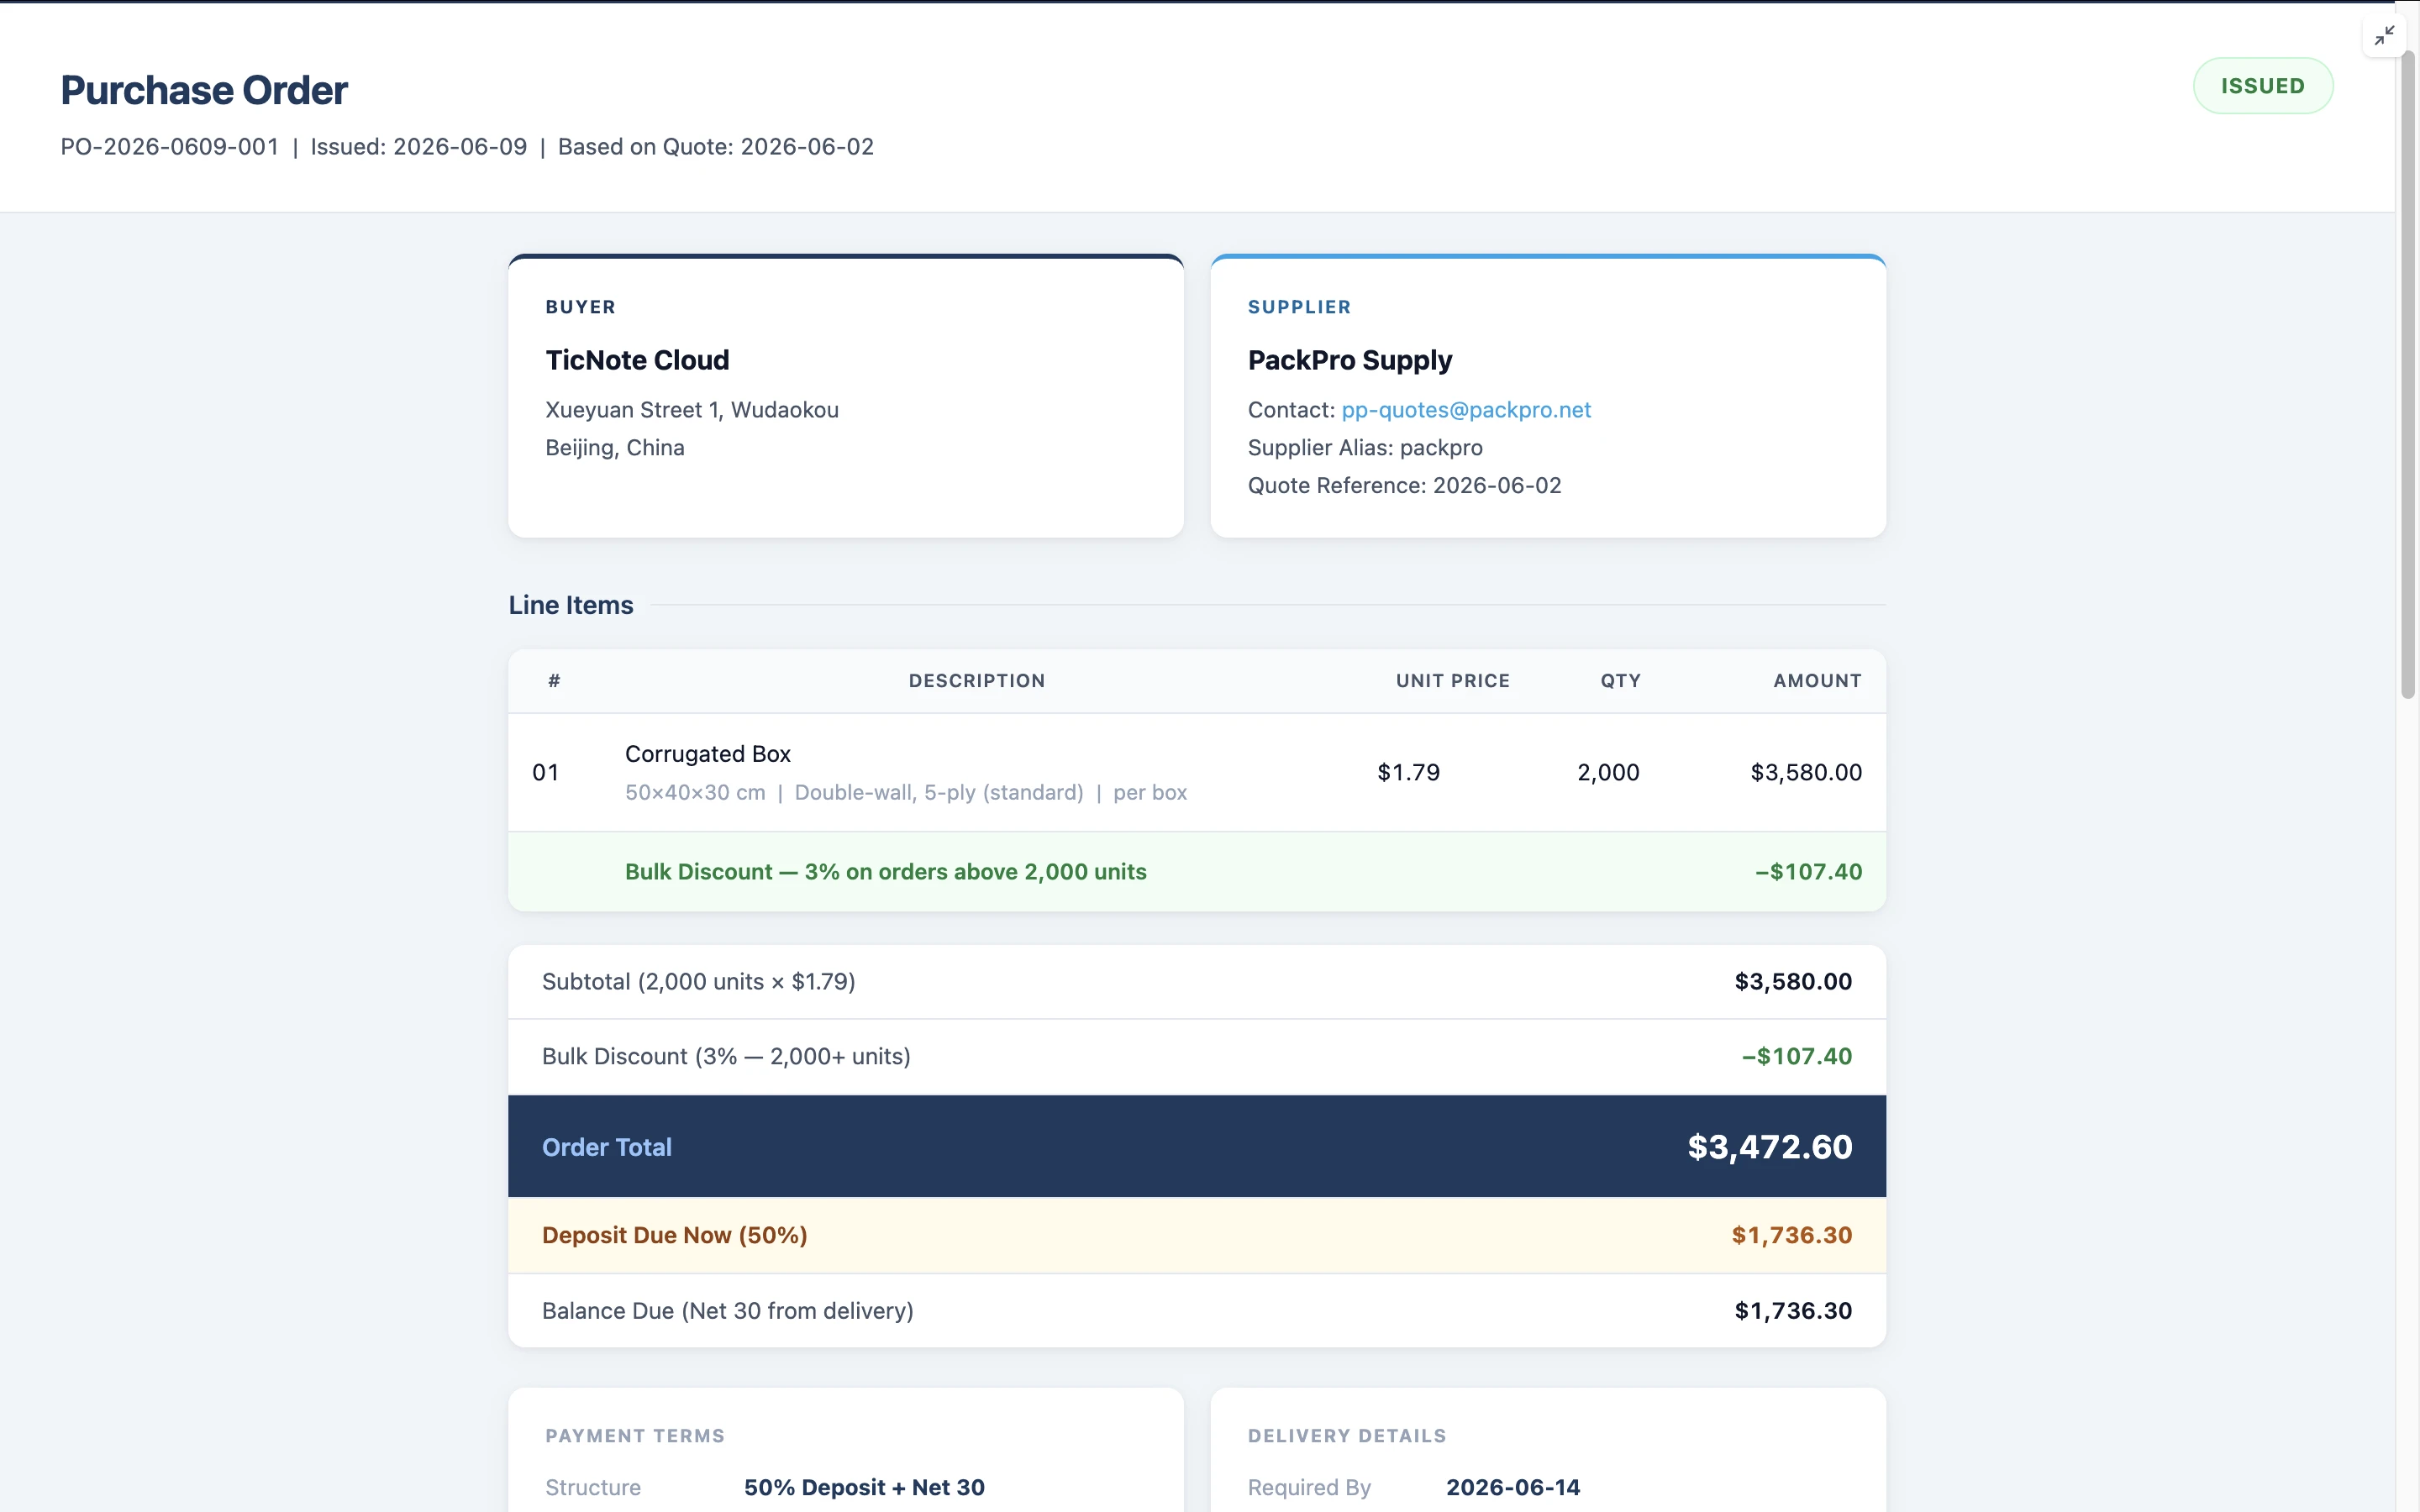This screenshot has height=1512, width=2420.
Task: Click the Issued: 2026-06-09 date
Action: click(x=418, y=147)
